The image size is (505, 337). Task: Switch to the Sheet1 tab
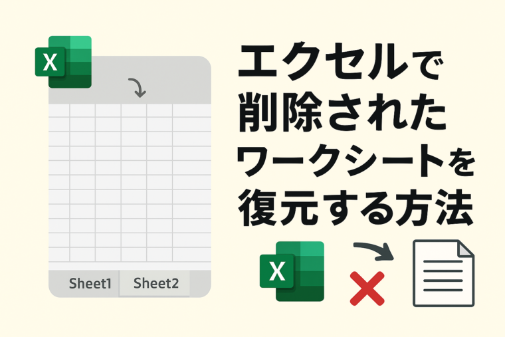point(90,284)
